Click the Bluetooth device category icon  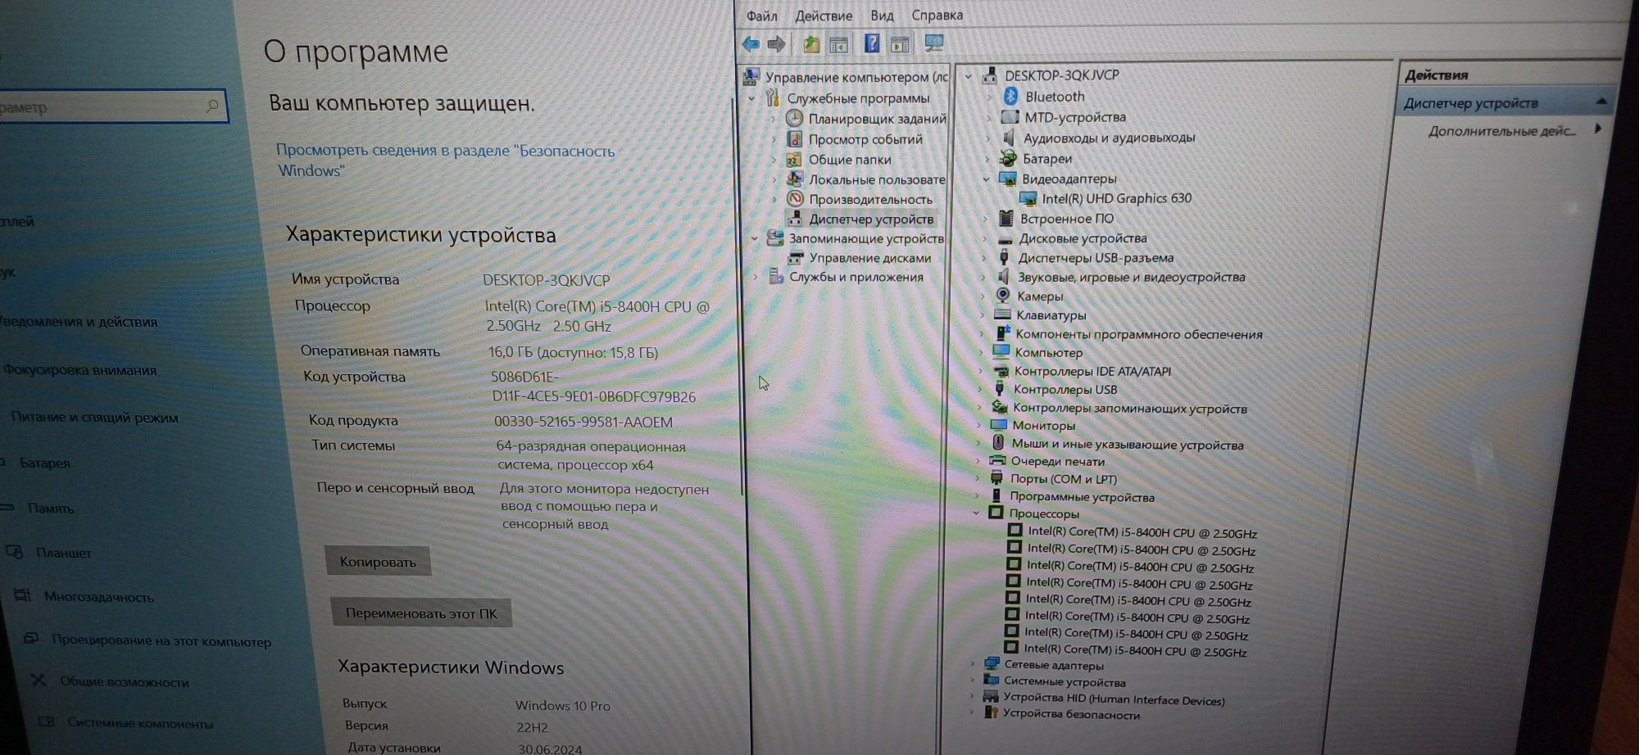point(1010,96)
